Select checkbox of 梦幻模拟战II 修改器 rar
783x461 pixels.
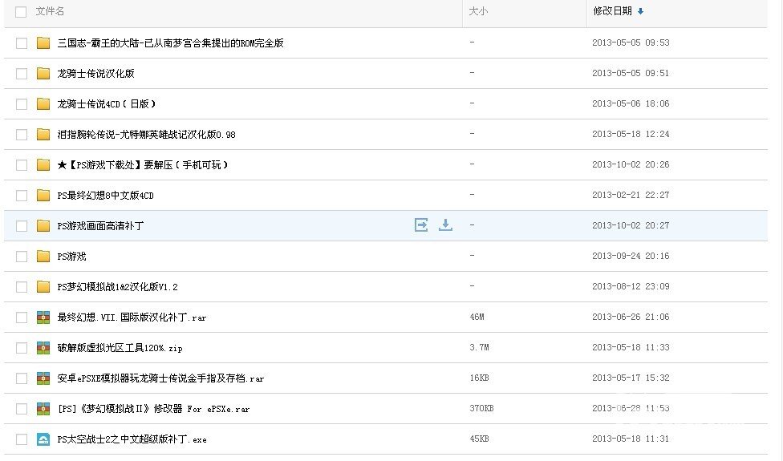[x=22, y=409]
